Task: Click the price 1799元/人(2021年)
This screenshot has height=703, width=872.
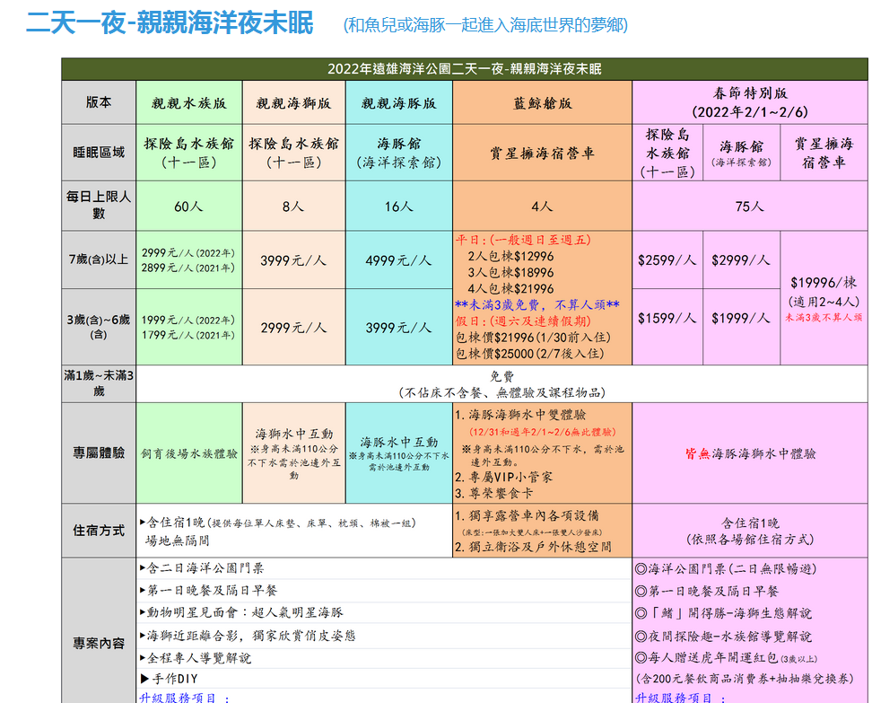Action: click(188, 335)
